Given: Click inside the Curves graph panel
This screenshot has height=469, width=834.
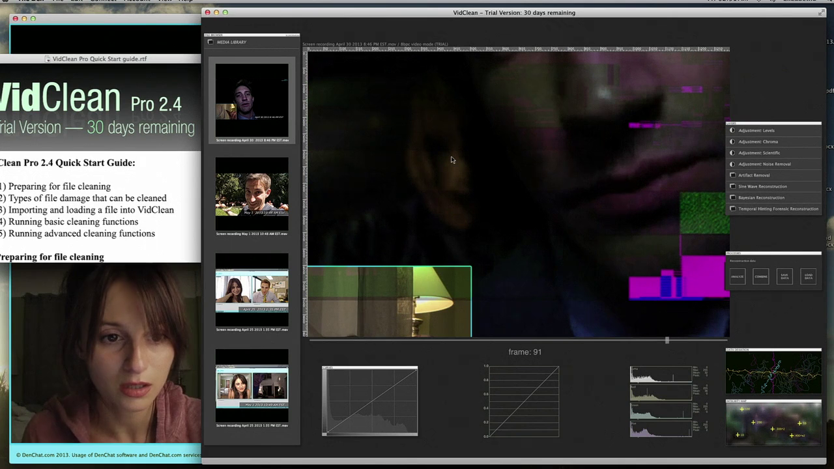Looking at the screenshot, I should [x=370, y=401].
